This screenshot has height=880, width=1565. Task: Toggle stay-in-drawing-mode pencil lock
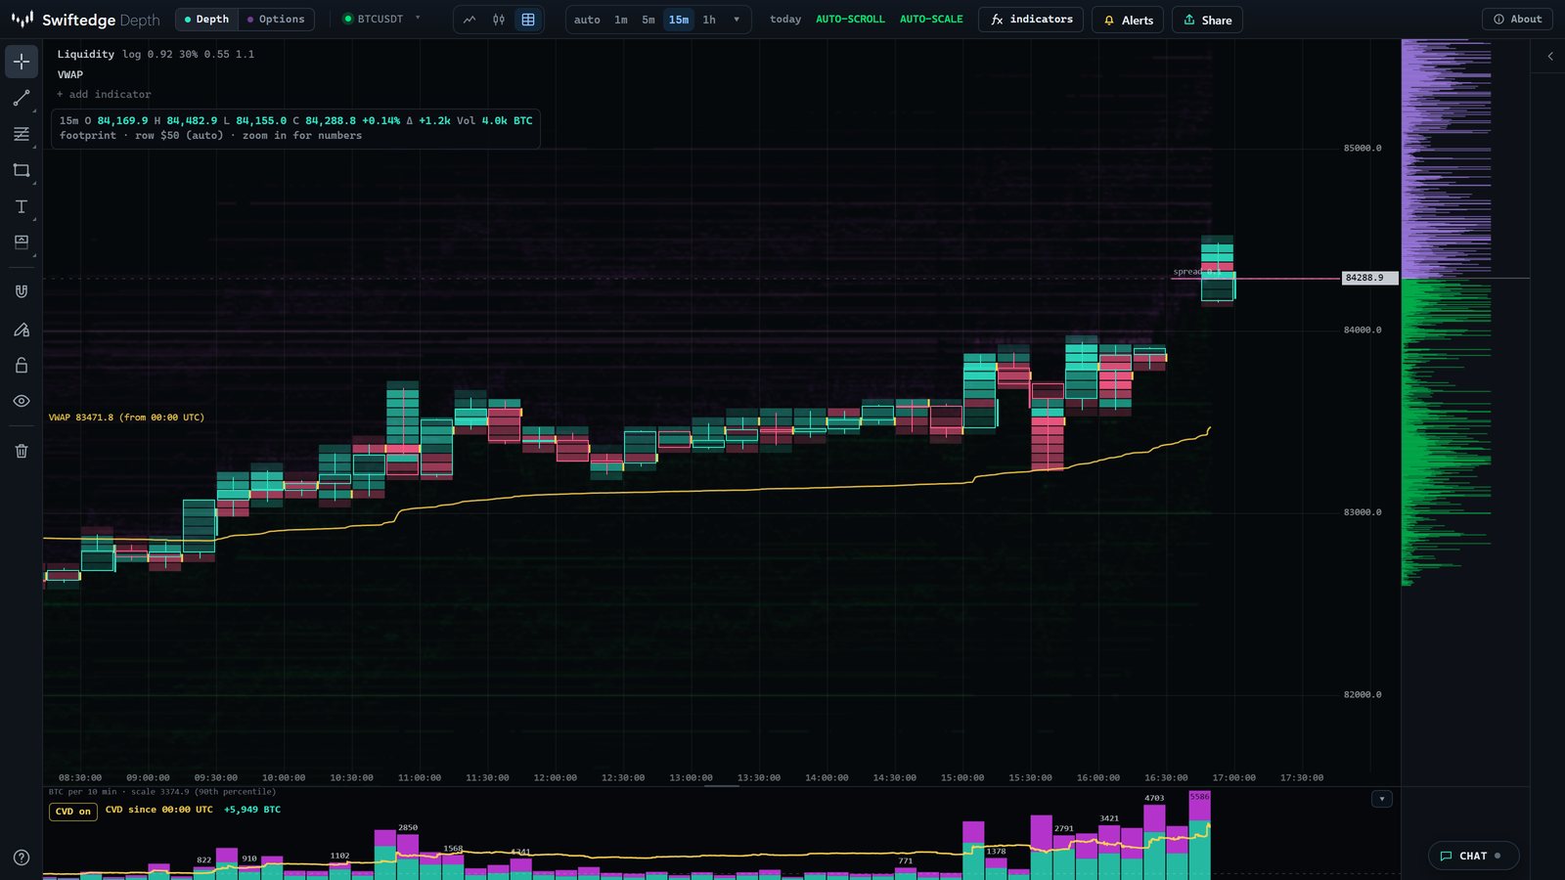(x=22, y=330)
